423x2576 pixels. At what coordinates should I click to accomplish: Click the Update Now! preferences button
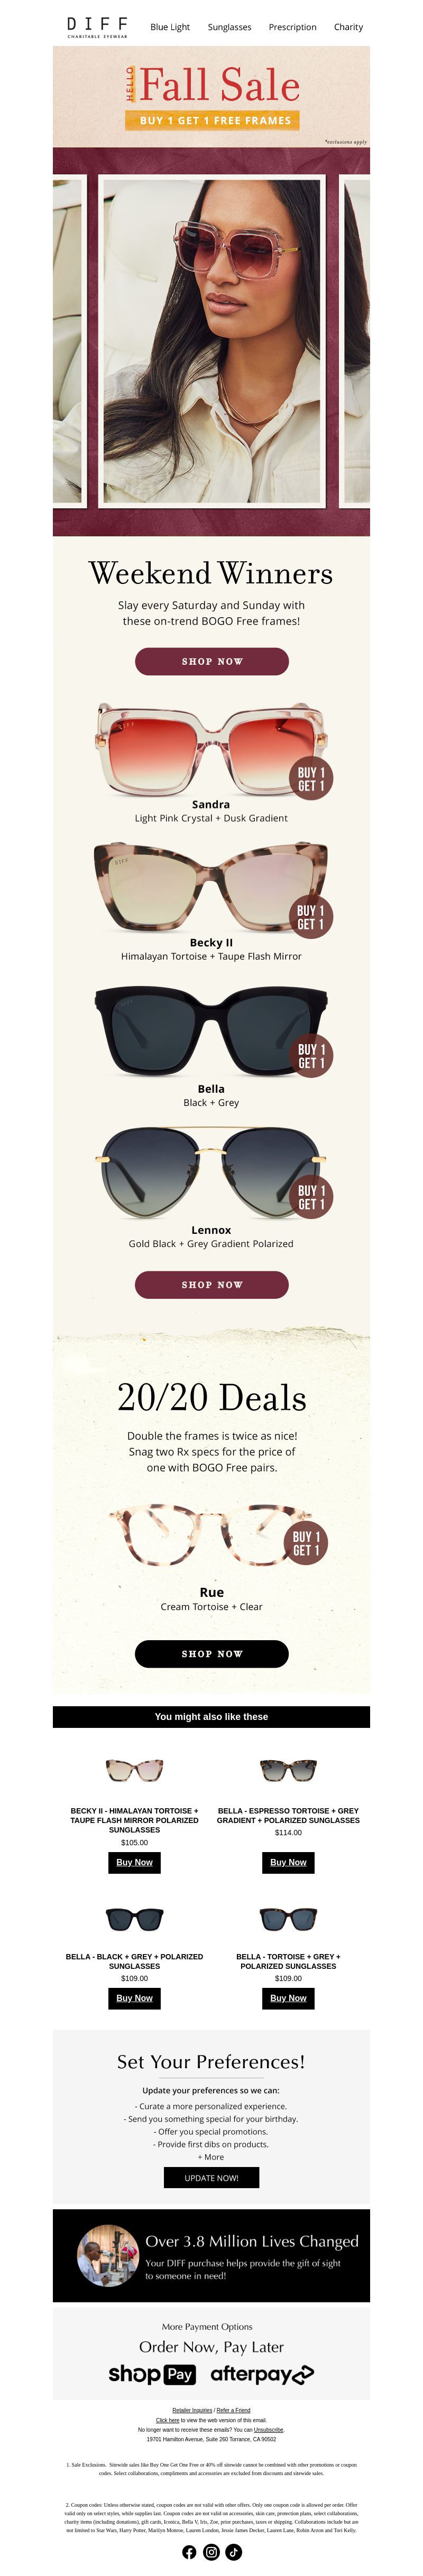211,2177
